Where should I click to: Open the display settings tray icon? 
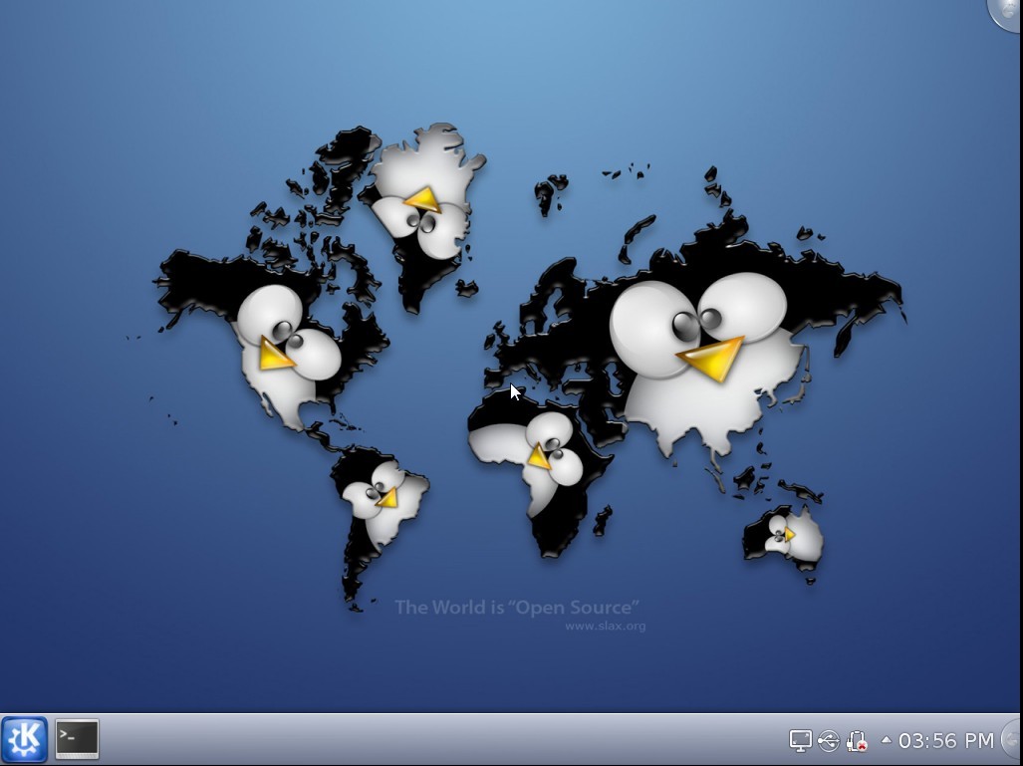click(800, 740)
